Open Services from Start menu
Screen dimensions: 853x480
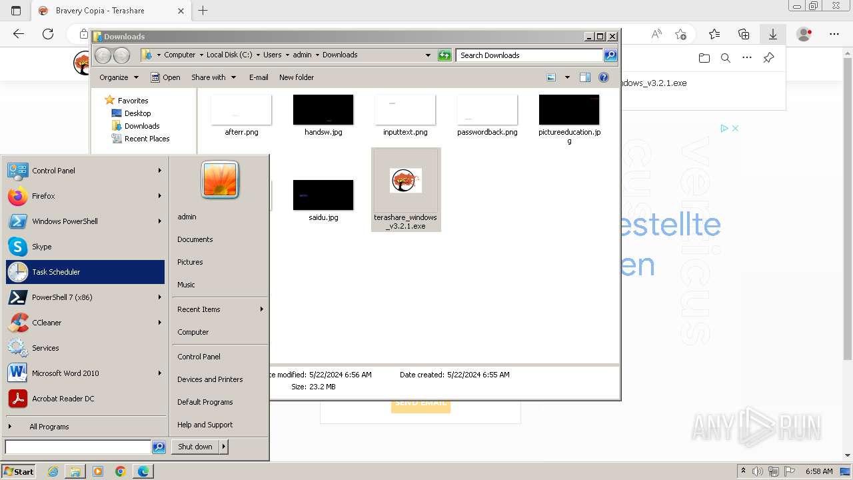click(x=85, y=348)
